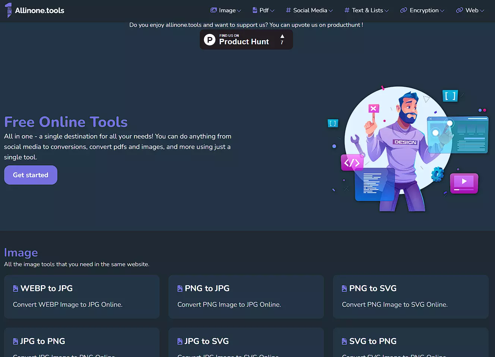Click the Pdf file icon in navbar
The image size is (495, 357).
255,10
